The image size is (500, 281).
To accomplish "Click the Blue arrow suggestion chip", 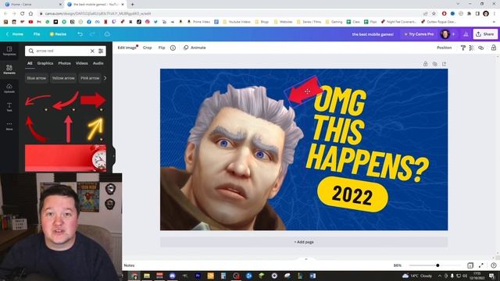I will point(37,78).
